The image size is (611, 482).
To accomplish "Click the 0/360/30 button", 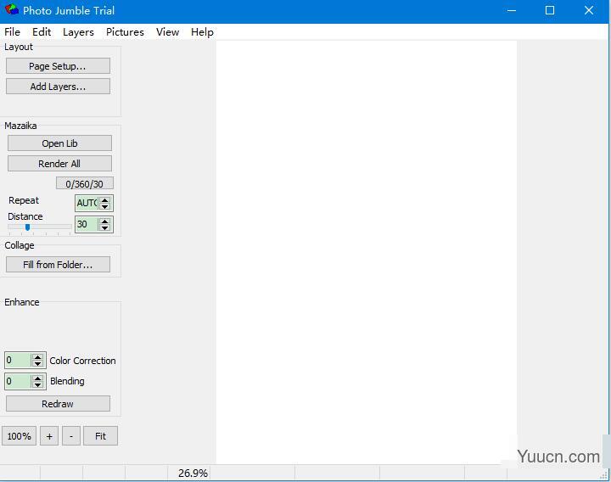I will [x=85, y=183].
